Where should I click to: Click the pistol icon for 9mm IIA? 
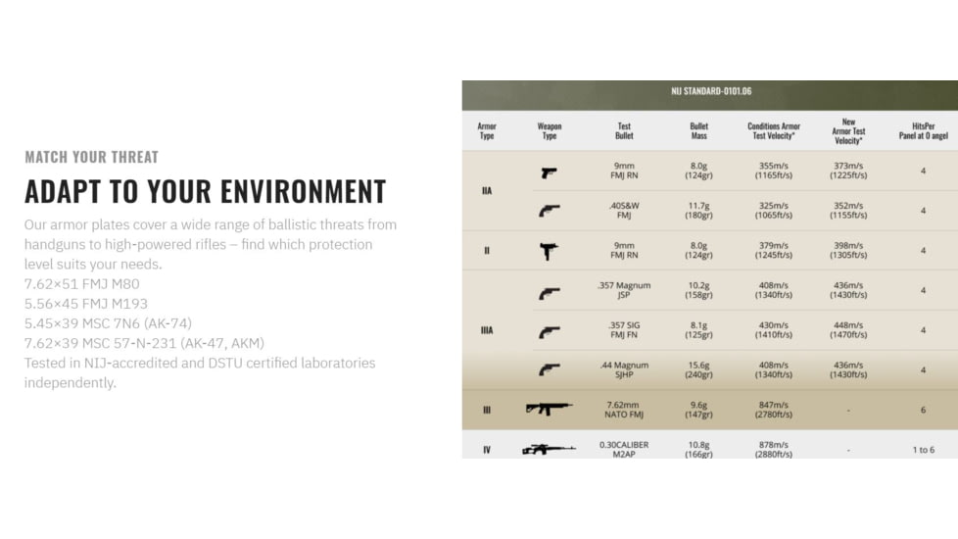point(549,172)
